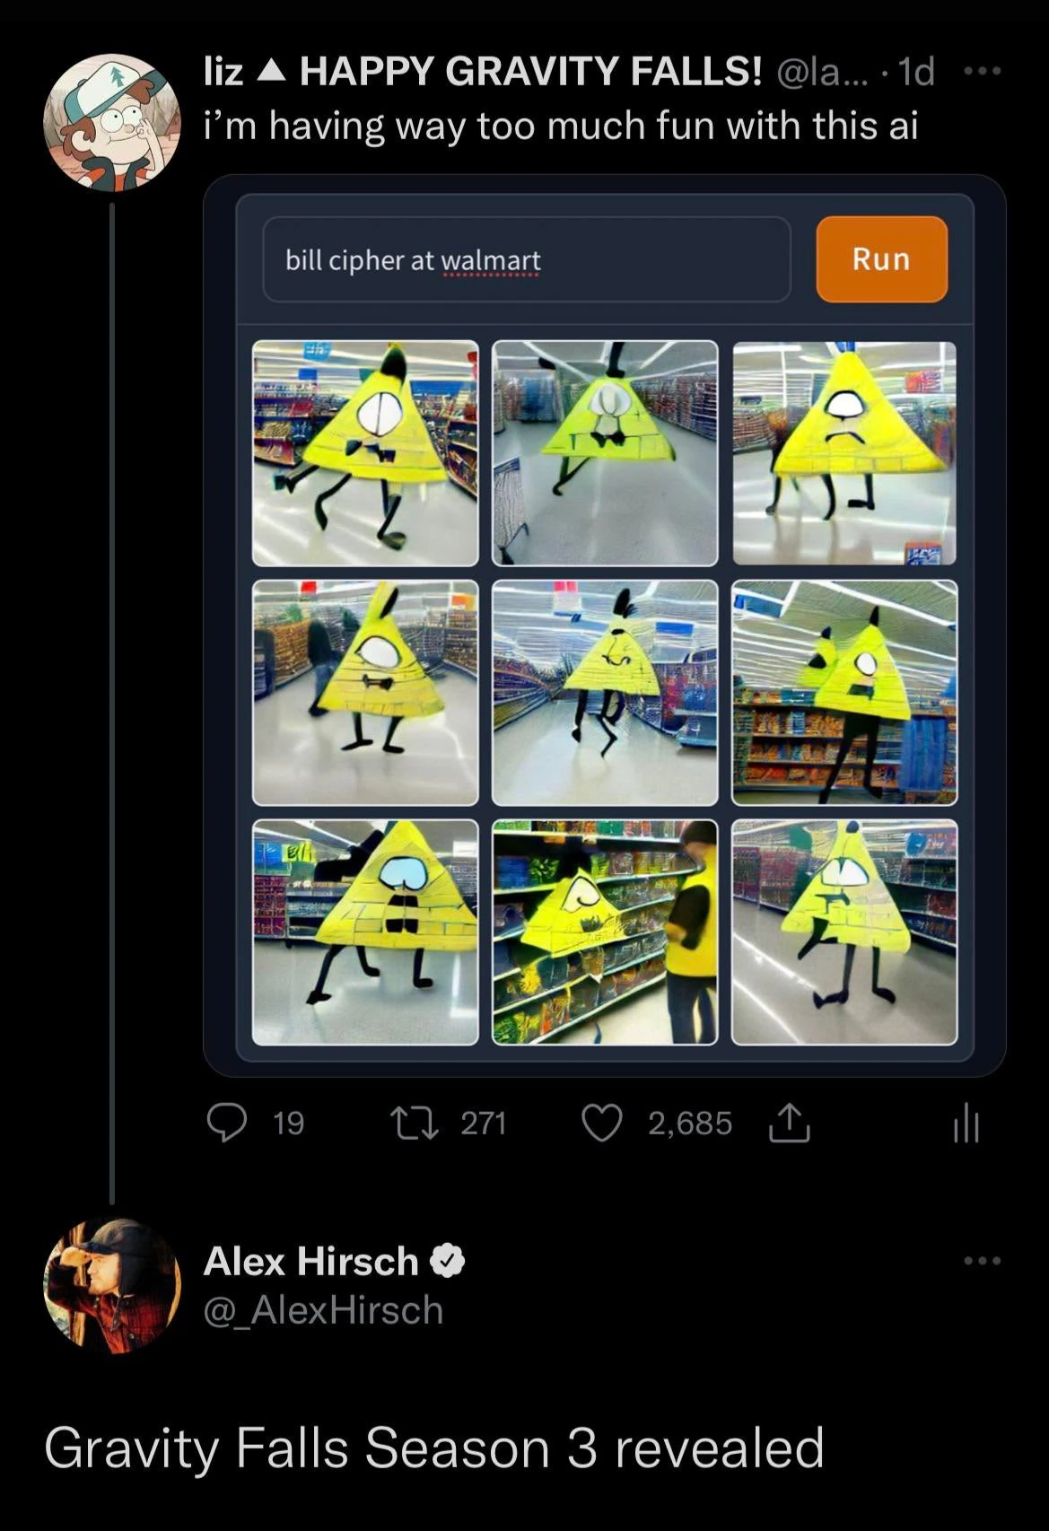Viewport: 1049px width, 1531px height.
Task: Open the center generated Bill Cipher image
Action: (x=605, y=693)
